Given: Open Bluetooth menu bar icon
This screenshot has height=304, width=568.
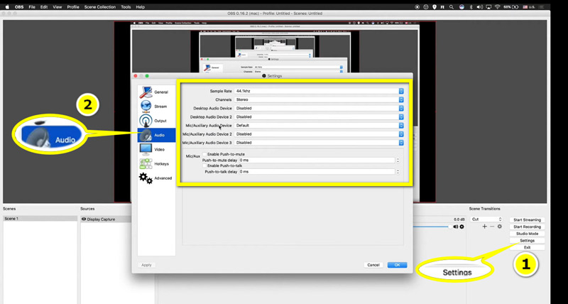Looking at the screenshot, I should coord(471,7).
